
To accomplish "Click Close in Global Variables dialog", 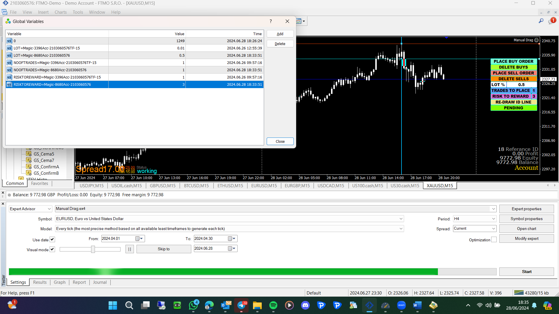I will [280, 141].
